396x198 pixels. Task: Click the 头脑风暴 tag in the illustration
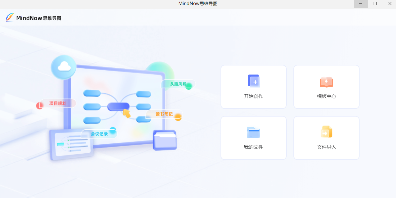coord(178,84)
